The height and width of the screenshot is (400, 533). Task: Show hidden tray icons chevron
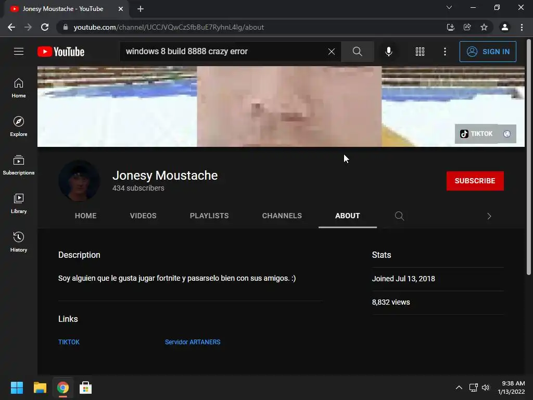459,387
